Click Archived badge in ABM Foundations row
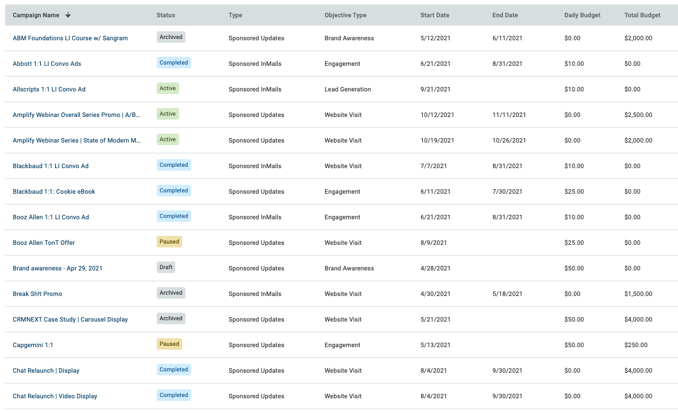Viewport: 678px width, 413px height. pyautogui.click(x=171, y=37)
